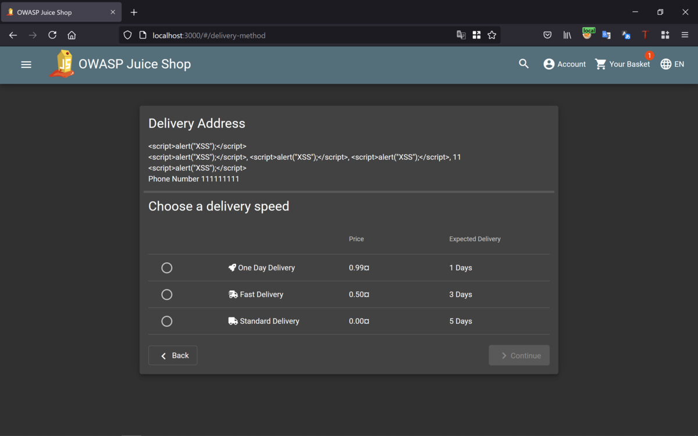Open the Account menu
Image resolution: width=698 pixels, height=436 pixels.
[564, 64]
